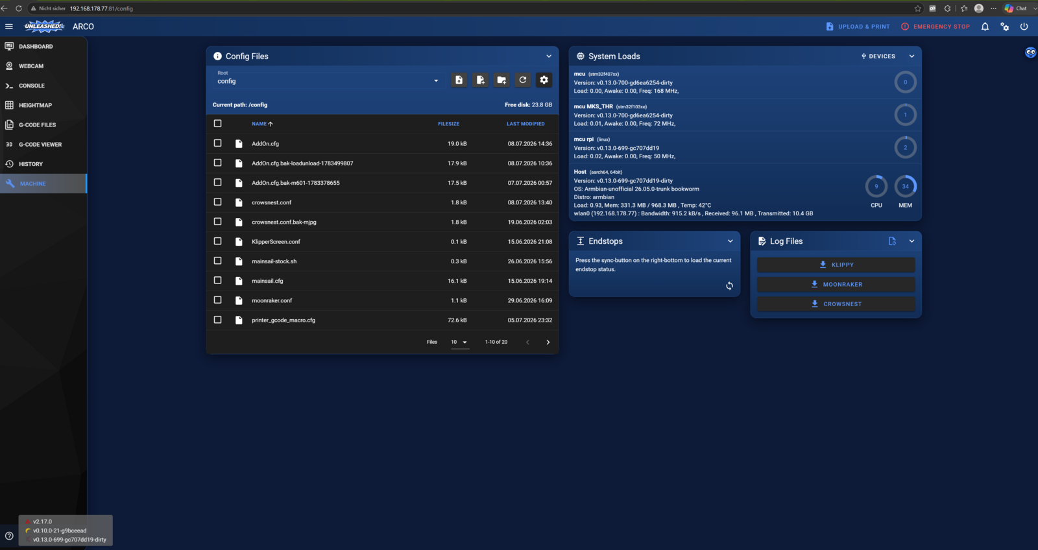Reload the browser page
1038x550 pixels.
coord(18,8)
